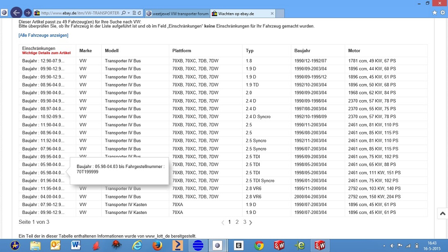Screen dimensions: 448x252
Task: Click the '2000/04-2003/04' Baujahr cell
Action: [310, 197]
